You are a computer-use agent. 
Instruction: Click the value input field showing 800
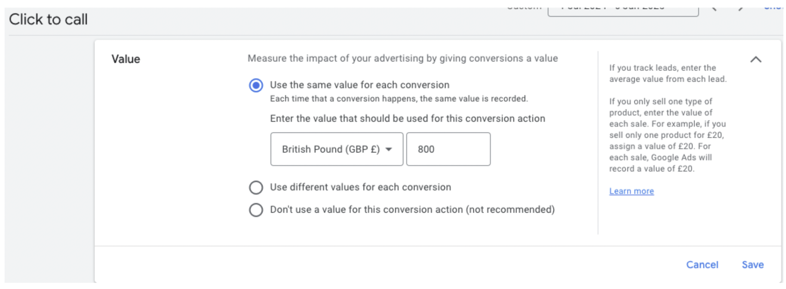click(x=448, y=149)
